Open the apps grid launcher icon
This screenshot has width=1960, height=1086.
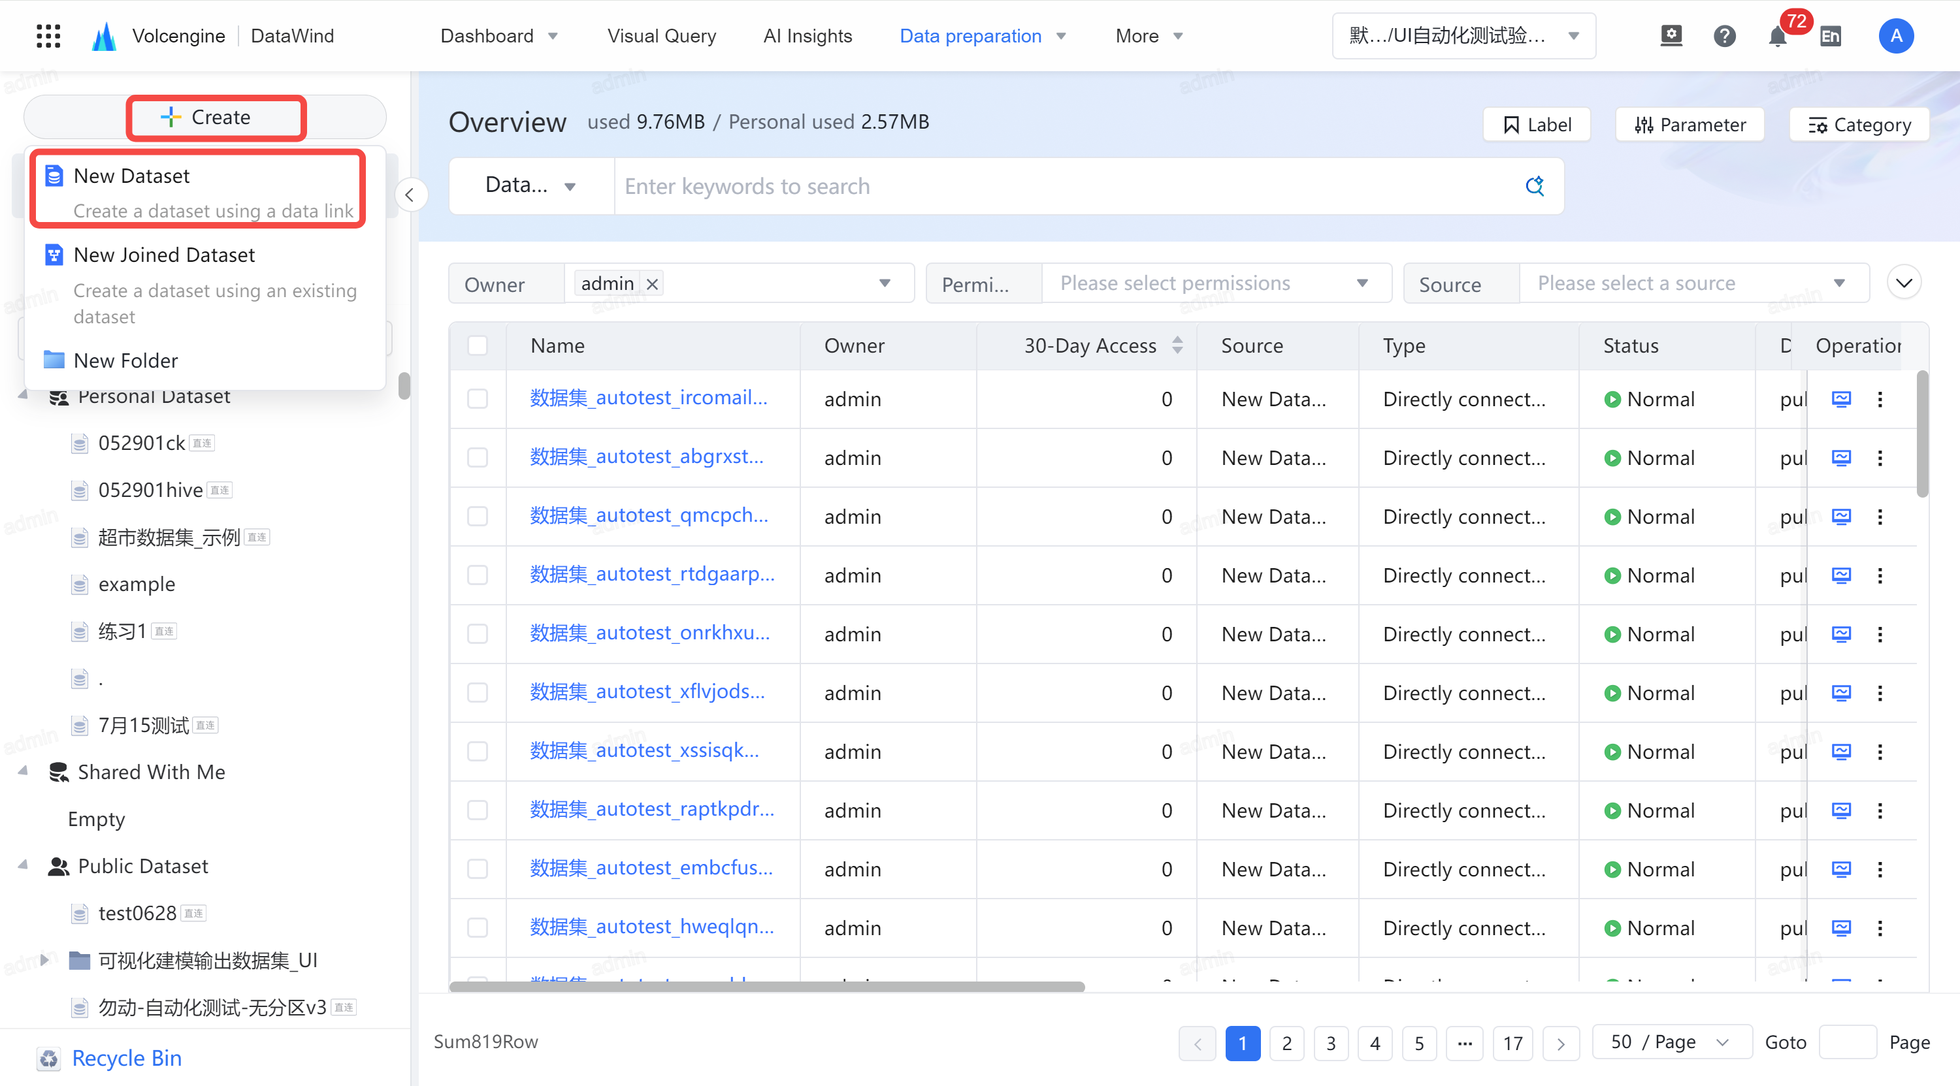(49, 36)
